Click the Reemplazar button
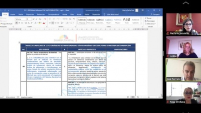The image size is (201, 113). [x=150, y=21]
